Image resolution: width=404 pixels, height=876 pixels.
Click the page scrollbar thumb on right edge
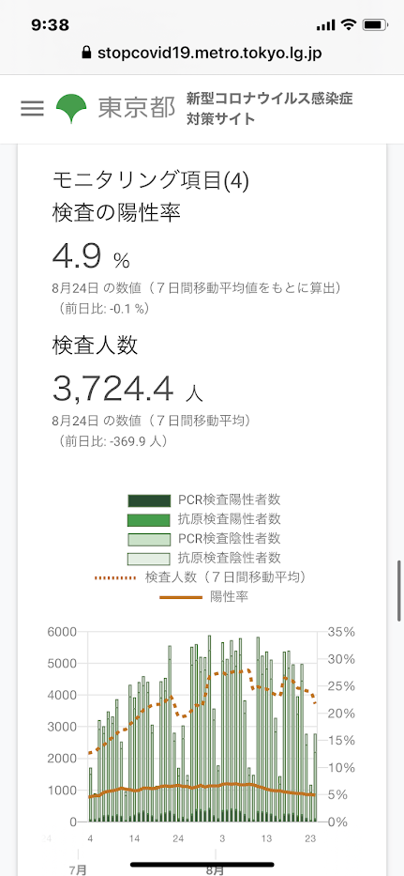pos(399,590)
